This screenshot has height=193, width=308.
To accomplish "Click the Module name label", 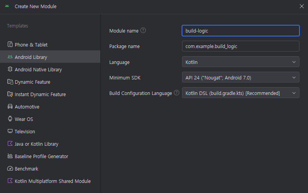I will tap(124, 31).
